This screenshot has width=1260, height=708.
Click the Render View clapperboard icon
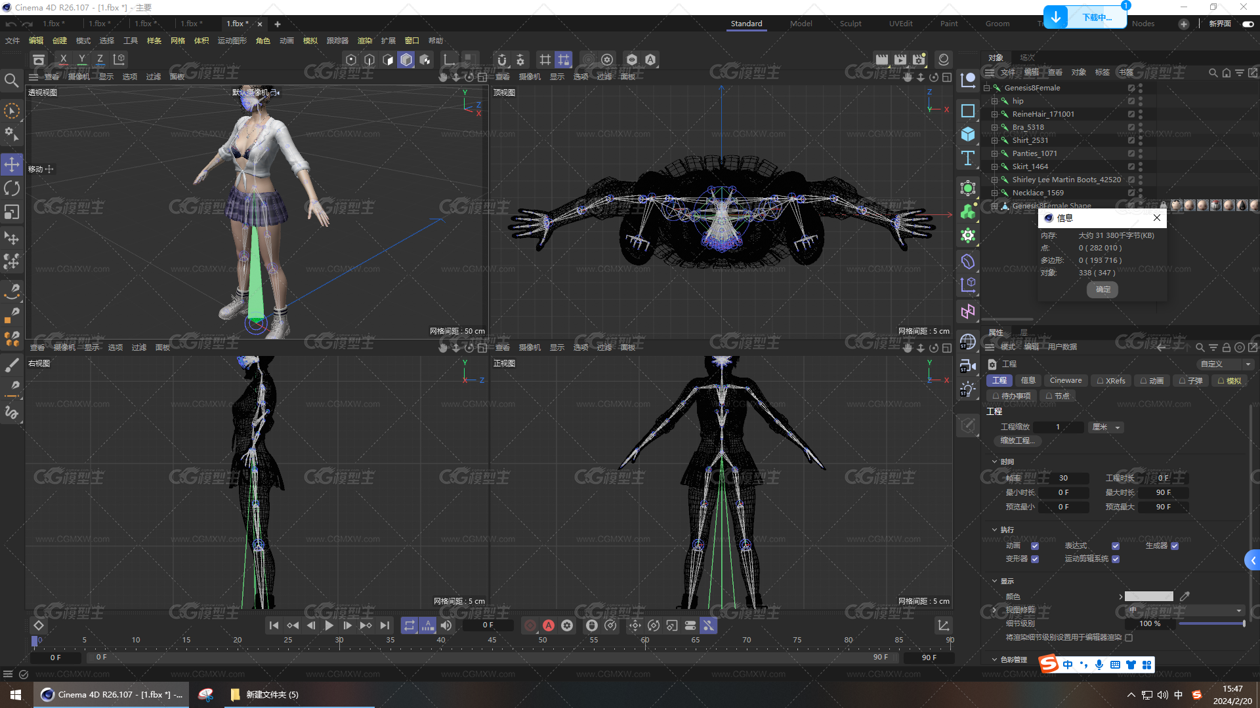tap(882, 60)
